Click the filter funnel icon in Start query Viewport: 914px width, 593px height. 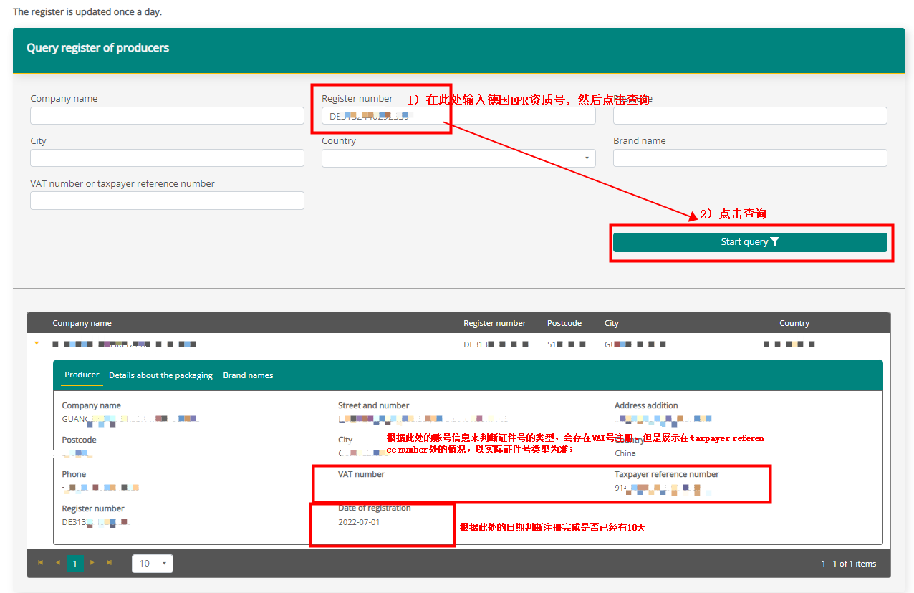774,242
